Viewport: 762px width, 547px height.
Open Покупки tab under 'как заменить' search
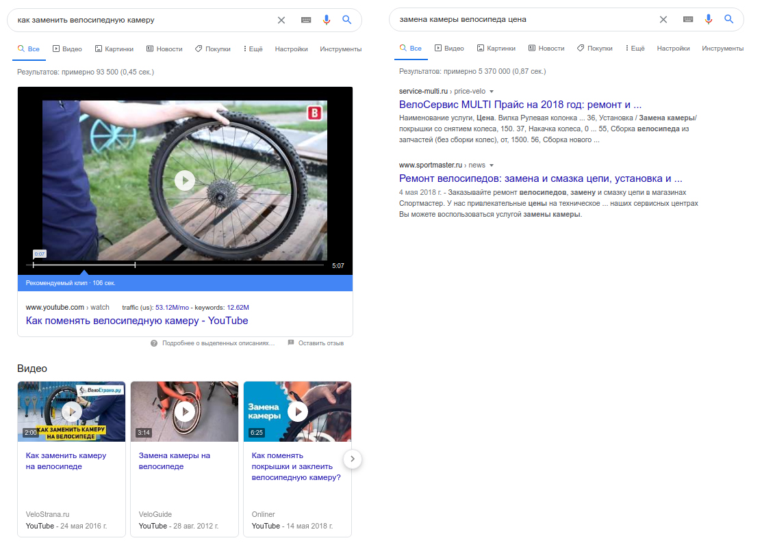coord(212,49)
